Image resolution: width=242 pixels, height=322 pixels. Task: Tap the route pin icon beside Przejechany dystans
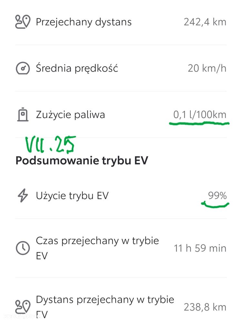click(x=23, y=22)
